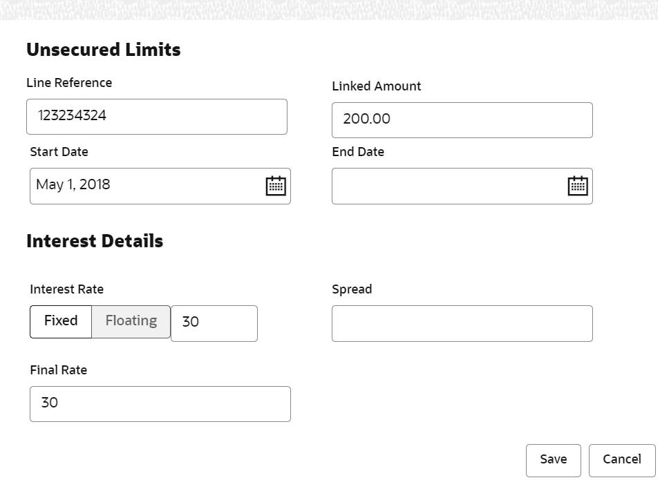Open the End Date calendar picker
The height and width of the screenshot is (480, 660).
click(578, 186)
